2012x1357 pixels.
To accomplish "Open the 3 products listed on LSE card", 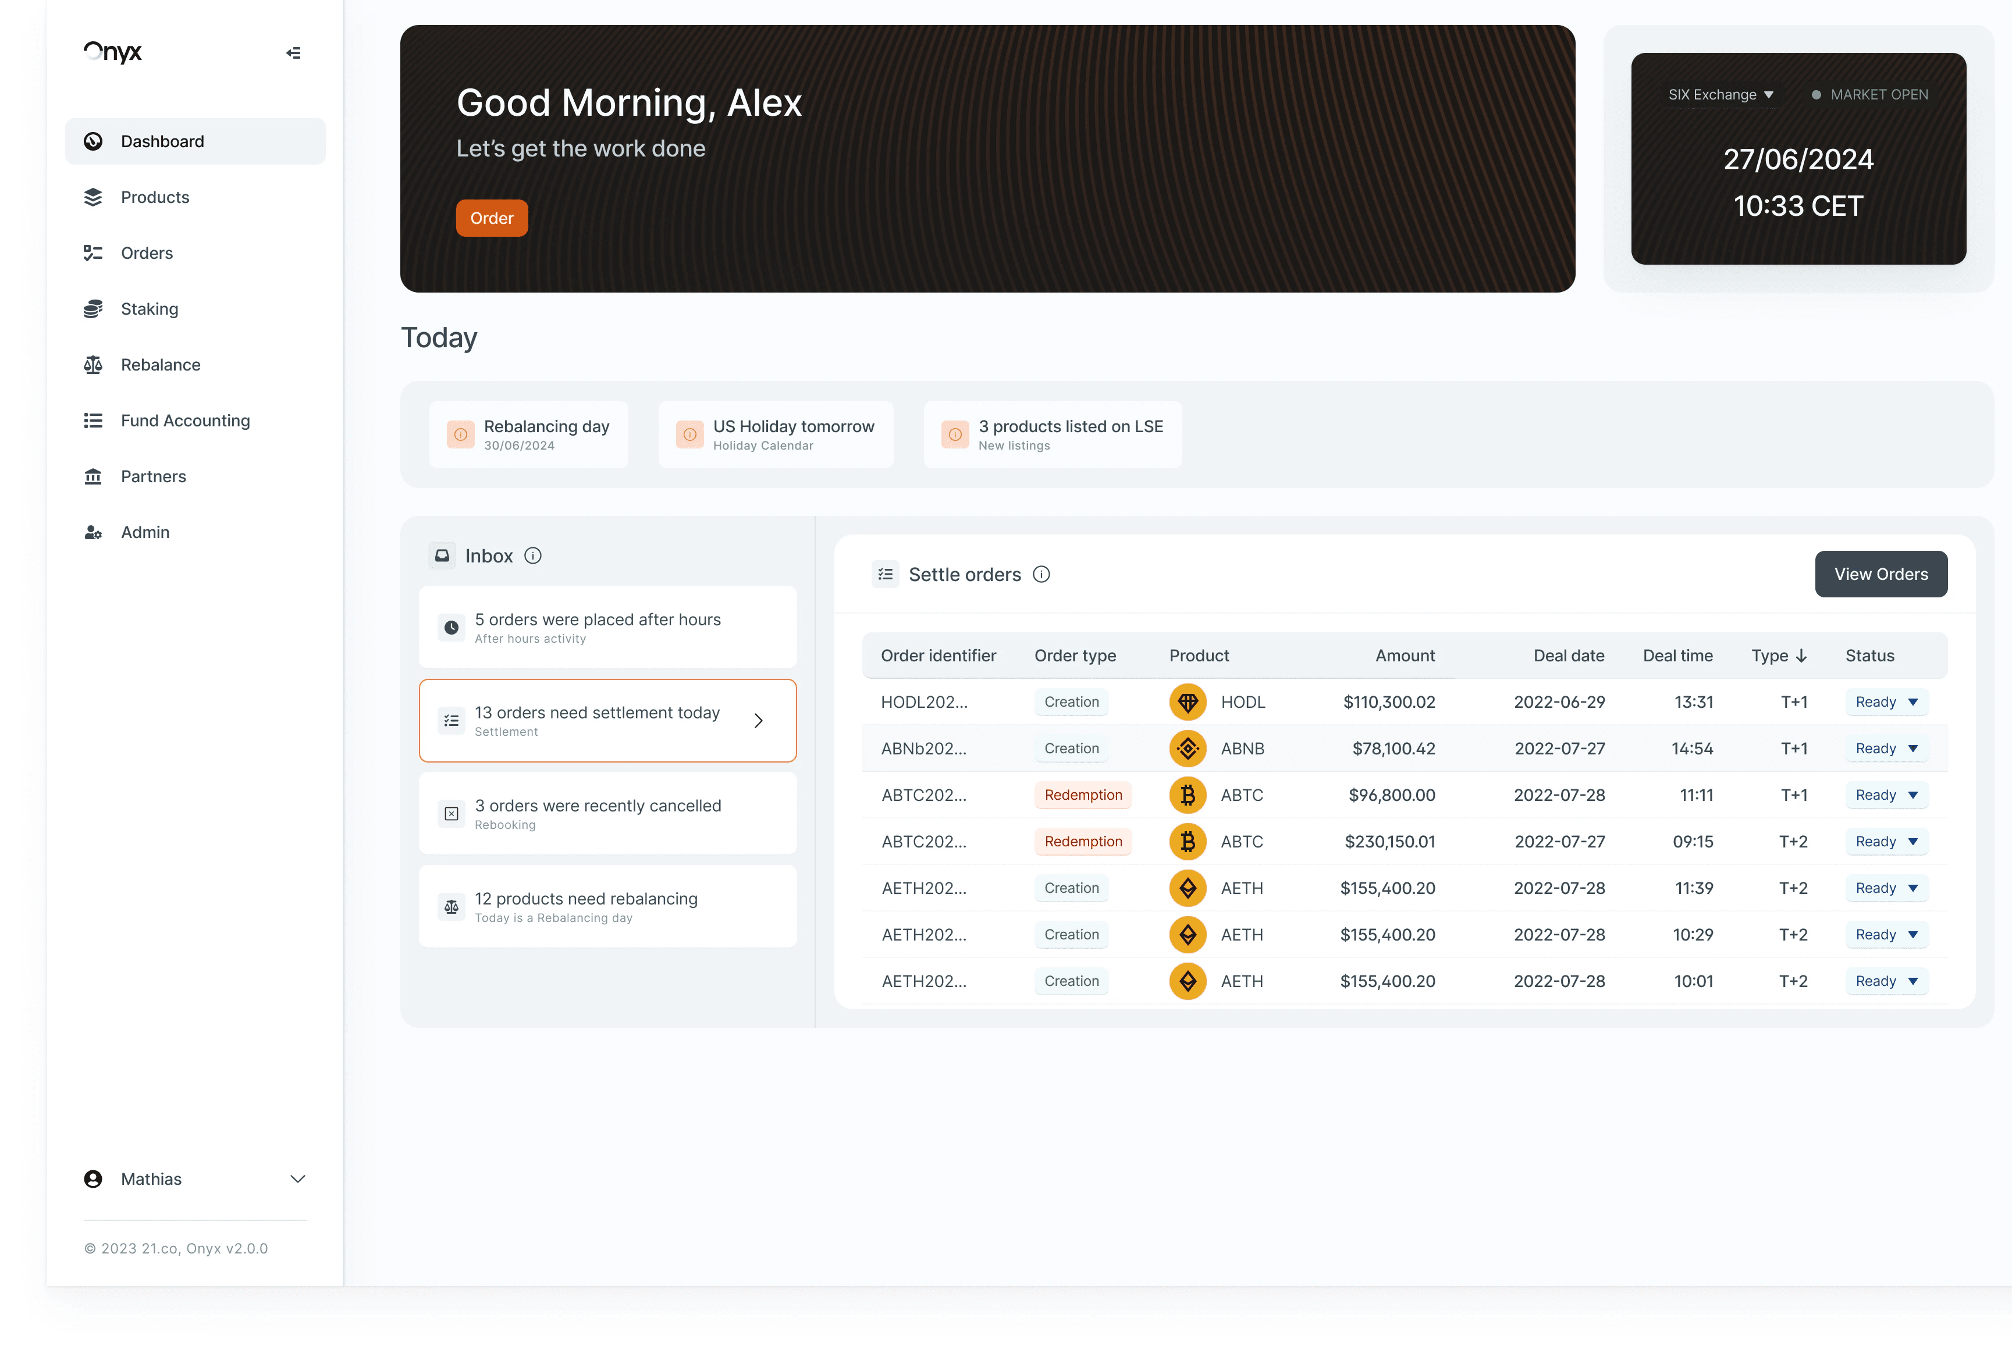I will coord(1052,434).
